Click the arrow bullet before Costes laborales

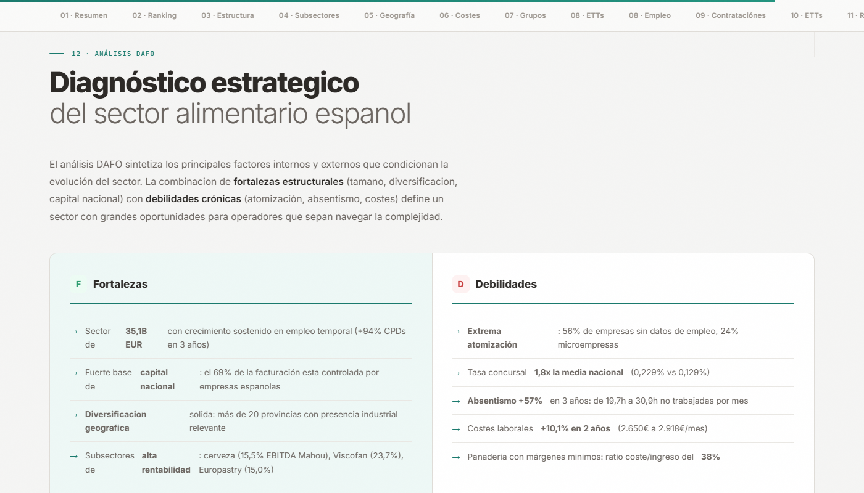(456, 429)
